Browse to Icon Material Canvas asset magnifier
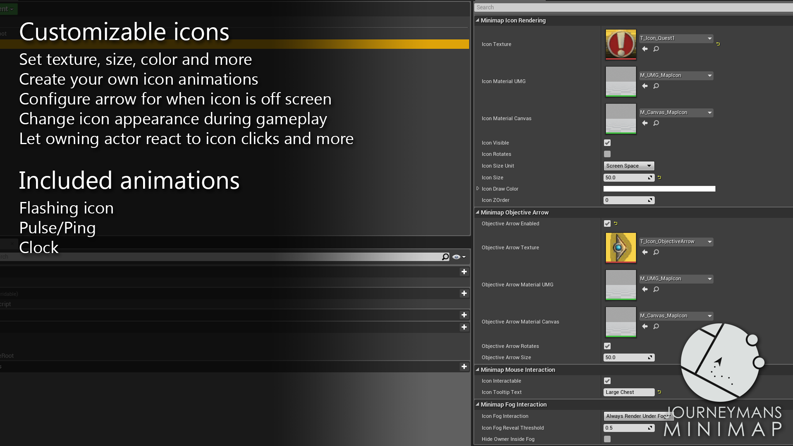 (656, 123)
